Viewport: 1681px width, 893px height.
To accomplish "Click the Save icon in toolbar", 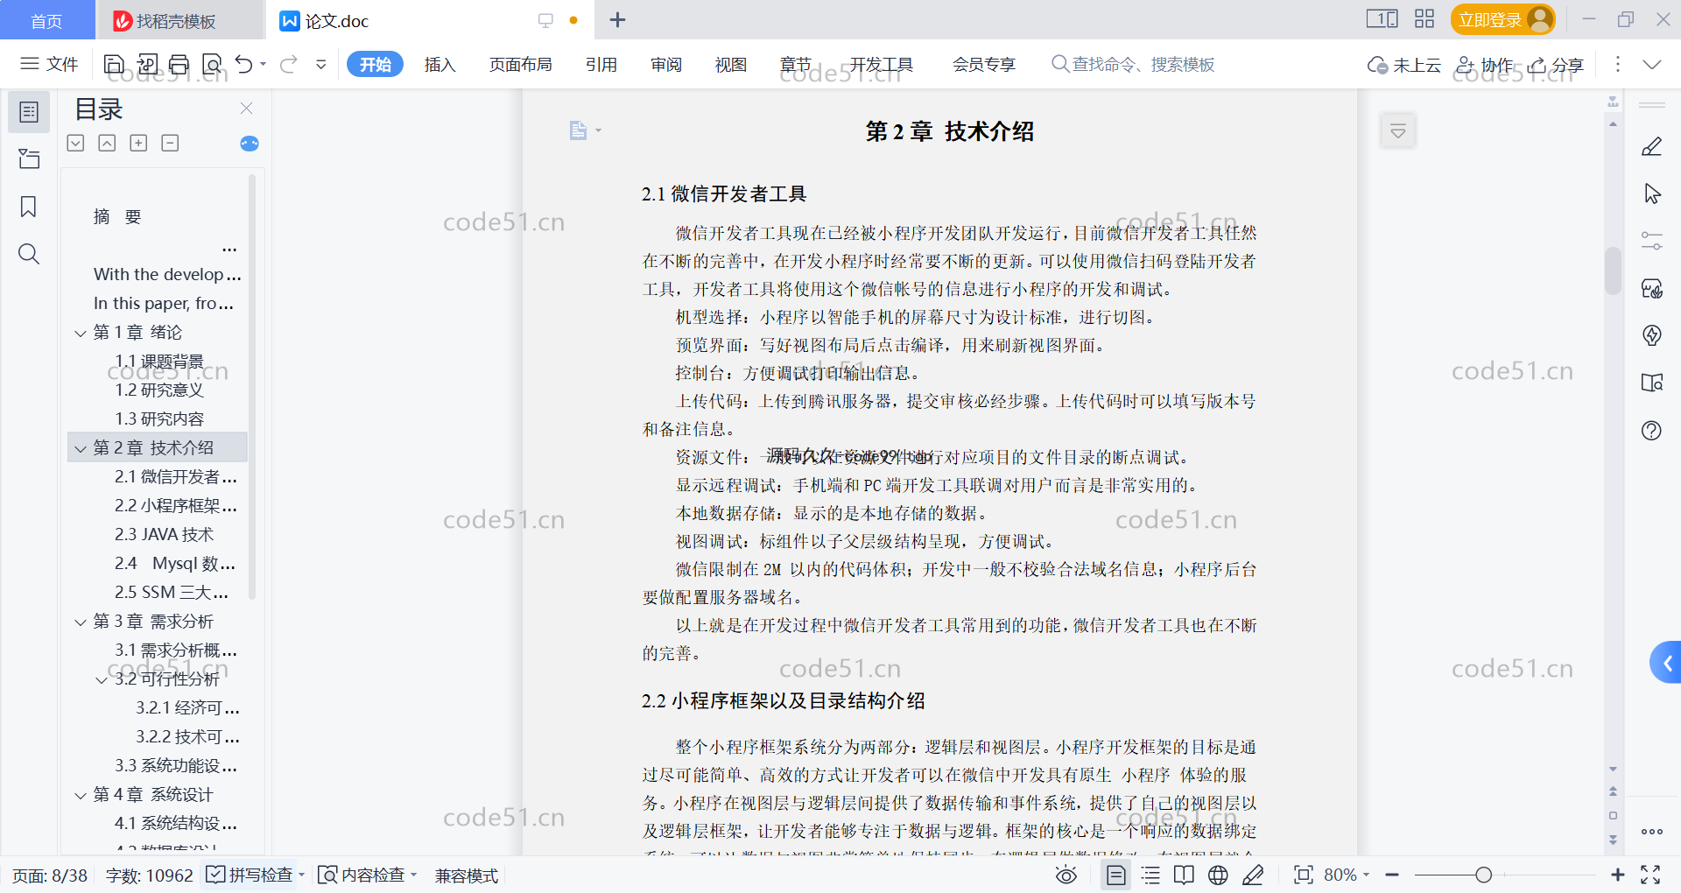I will (114, 64).
